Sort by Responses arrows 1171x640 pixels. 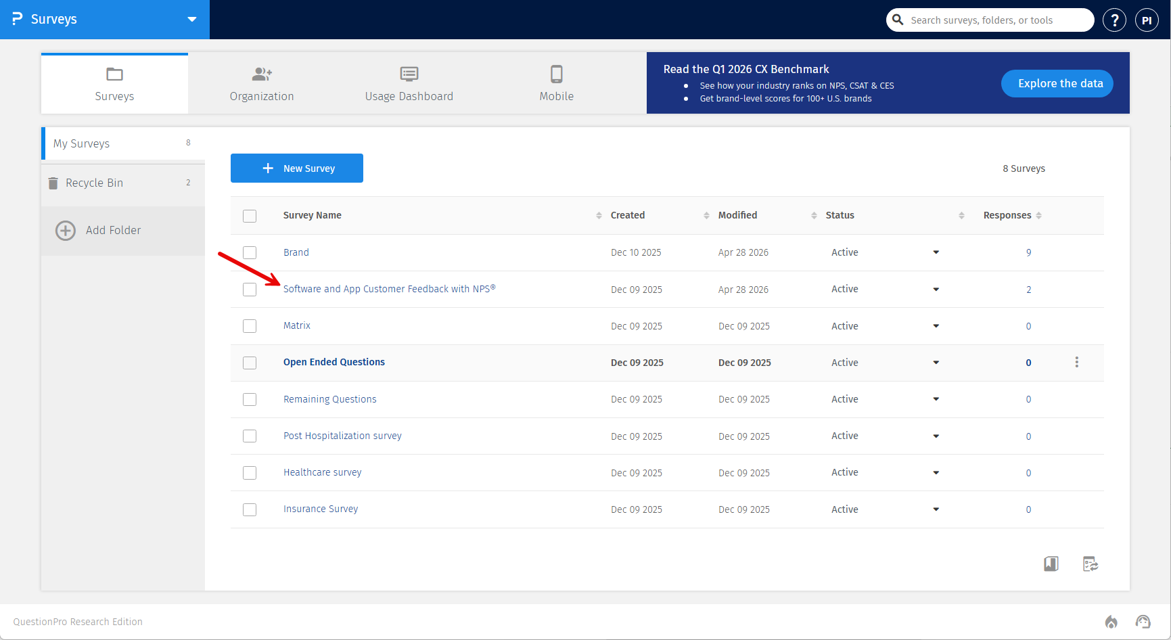1038,215
